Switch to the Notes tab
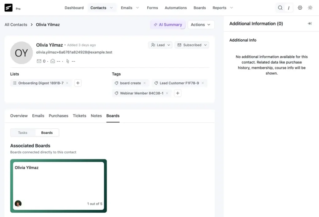This screenshot has height=217, width=319. click(x=96, y=116)
